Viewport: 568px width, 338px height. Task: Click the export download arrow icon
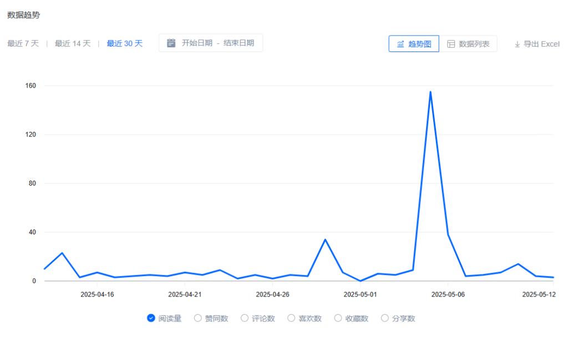click(x=517, y=44)
